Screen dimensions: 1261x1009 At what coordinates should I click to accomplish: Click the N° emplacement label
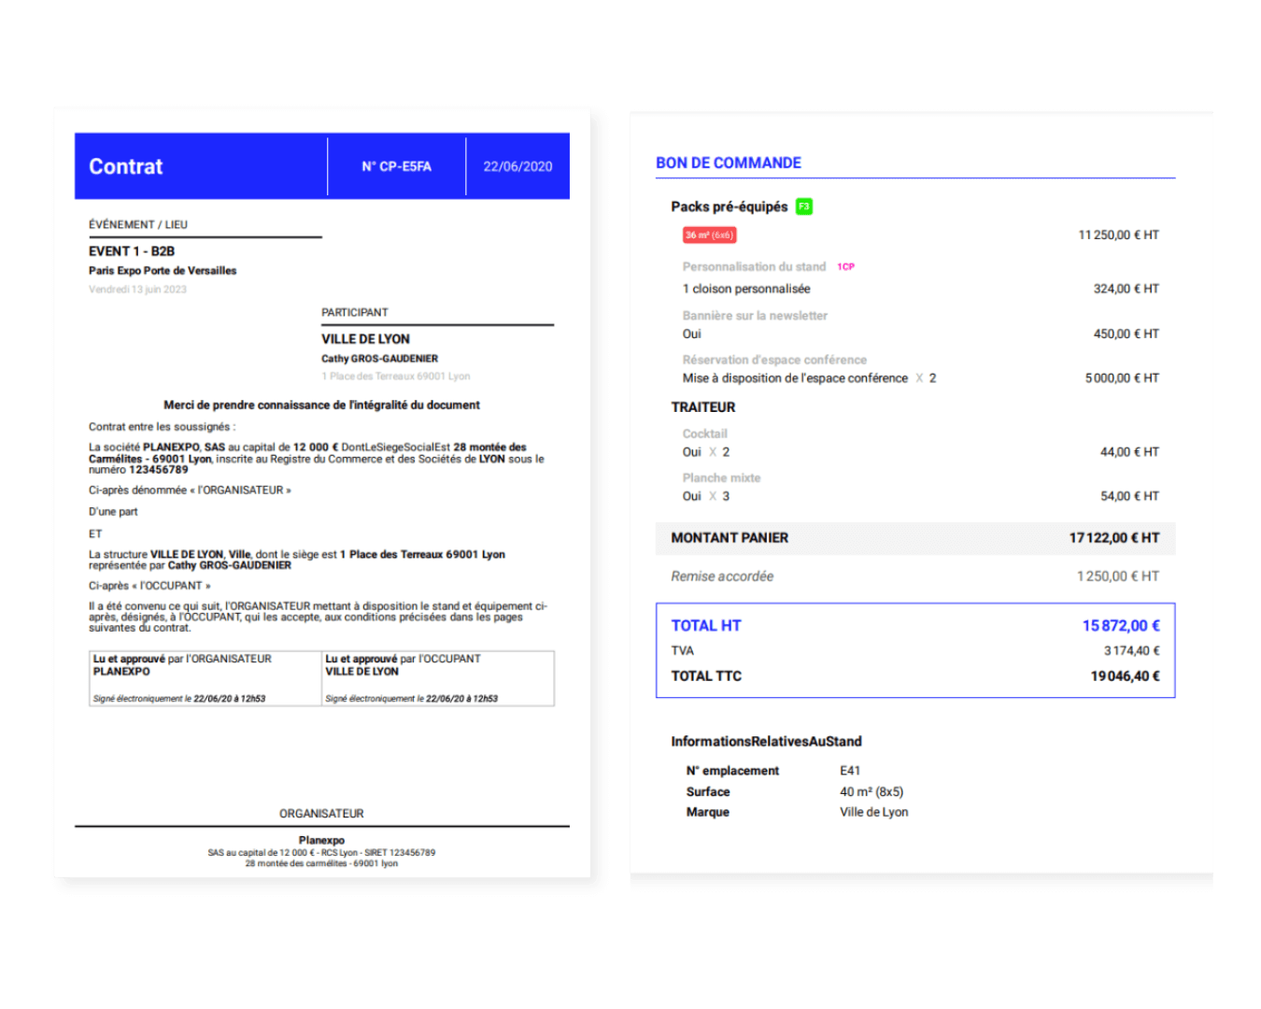click(x=732, y=771)
